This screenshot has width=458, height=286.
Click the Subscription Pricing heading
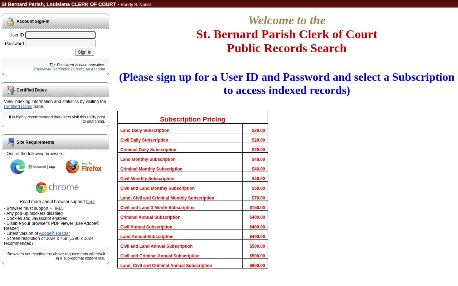coord(193,119)
